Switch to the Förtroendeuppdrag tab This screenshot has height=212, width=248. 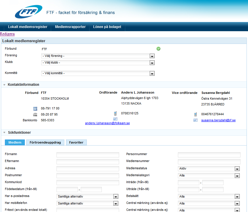click(x=45, y=142)
